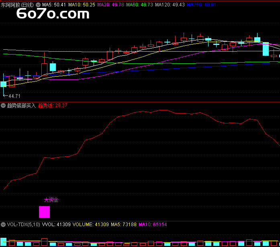Click the volume MA5: 73188 value
Screen dimensions: 280x247
124,225
